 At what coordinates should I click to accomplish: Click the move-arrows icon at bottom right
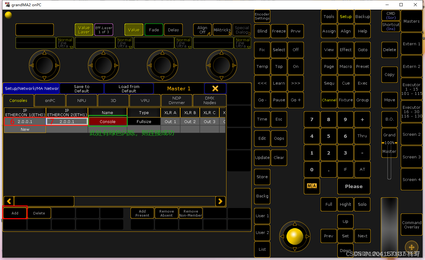click(411, 247)
